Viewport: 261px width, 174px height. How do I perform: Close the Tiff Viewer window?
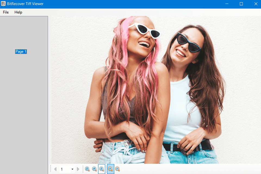256,4
